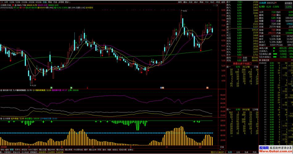Expand the 更多 periods dropdown
Image resolution: width=293 pixels, height=154 pixels.
pyautogui.click(x=68, y=2)
